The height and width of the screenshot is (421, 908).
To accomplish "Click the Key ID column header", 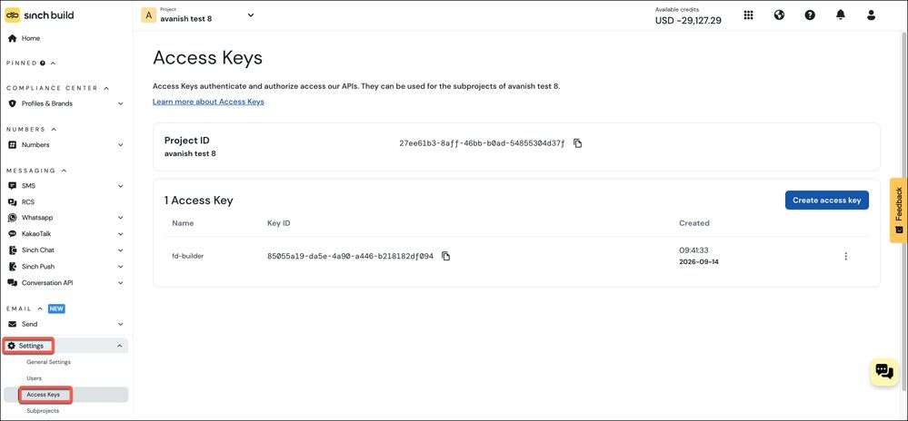I will point(278,223).
